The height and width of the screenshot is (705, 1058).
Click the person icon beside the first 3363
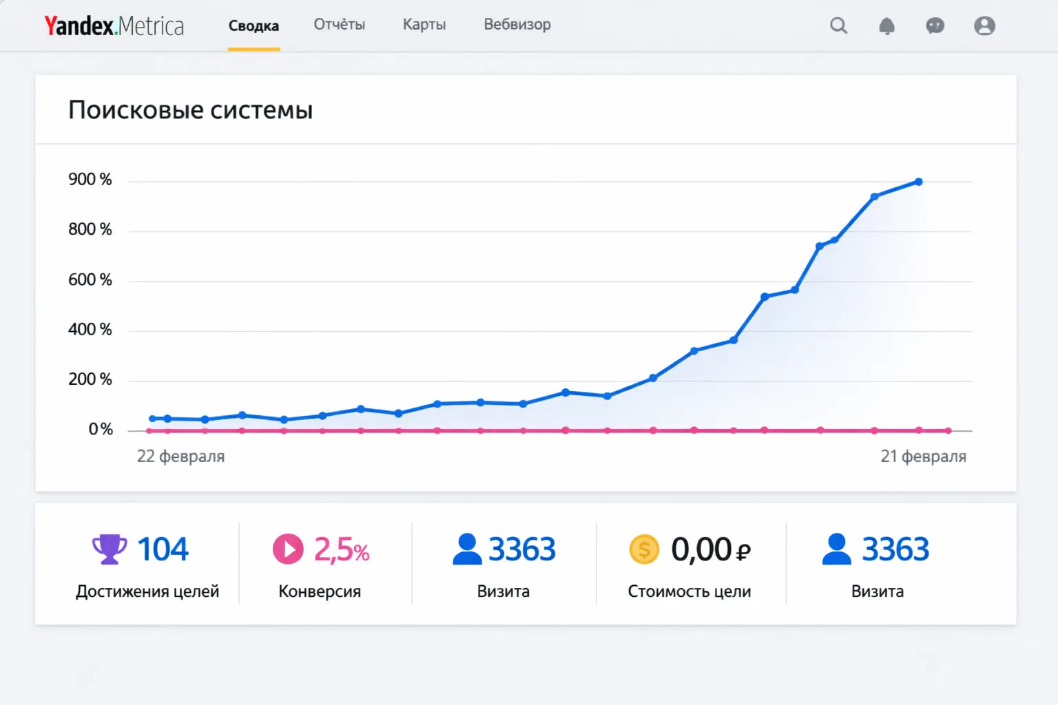467,549
